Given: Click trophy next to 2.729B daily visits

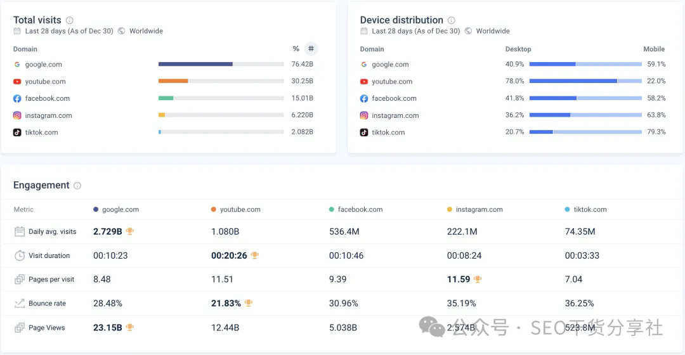Looking at the screenshot, I should [130, 231].
